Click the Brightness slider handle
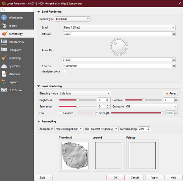Screen dimensions: 183x181 click(78, 100)
